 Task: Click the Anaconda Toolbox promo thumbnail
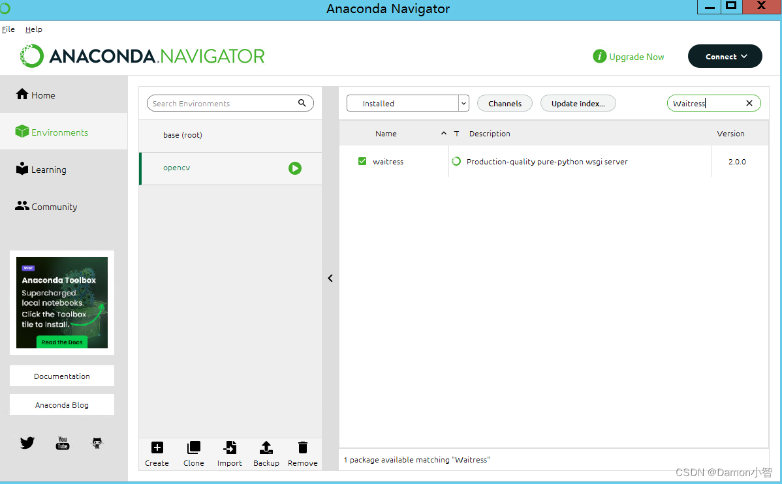click(62, 303)
